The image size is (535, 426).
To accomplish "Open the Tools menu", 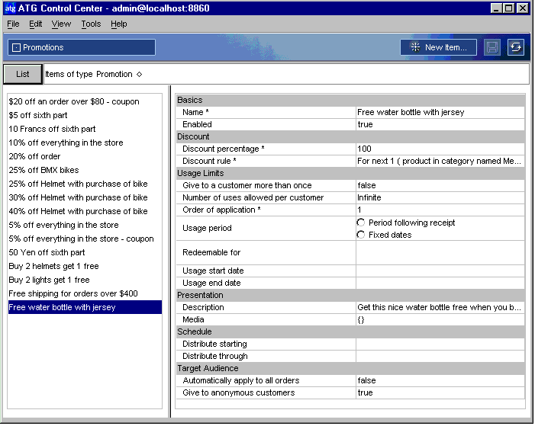I will tap(91, 24).
